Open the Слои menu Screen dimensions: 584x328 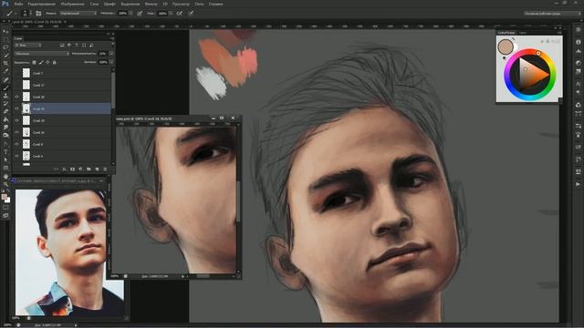pos(94,4)
